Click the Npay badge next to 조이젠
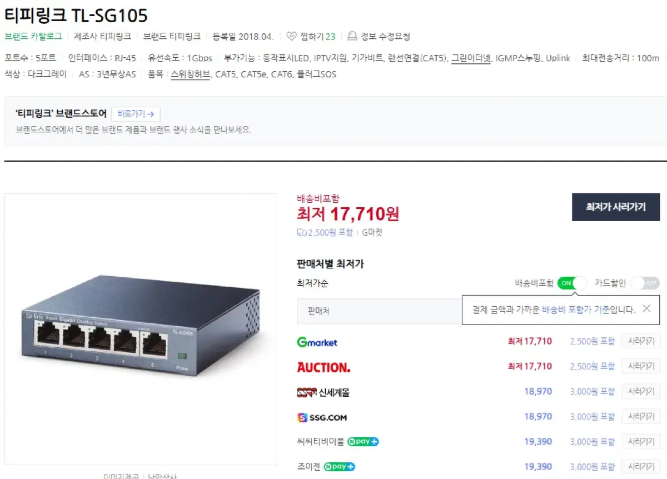Screen dimensions: 667x479 (x=339, y=467)
